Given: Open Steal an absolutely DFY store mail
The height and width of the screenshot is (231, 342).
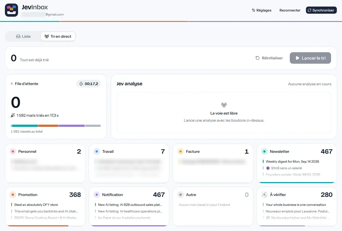Looking at the screenshot, I should coord(36,205).
